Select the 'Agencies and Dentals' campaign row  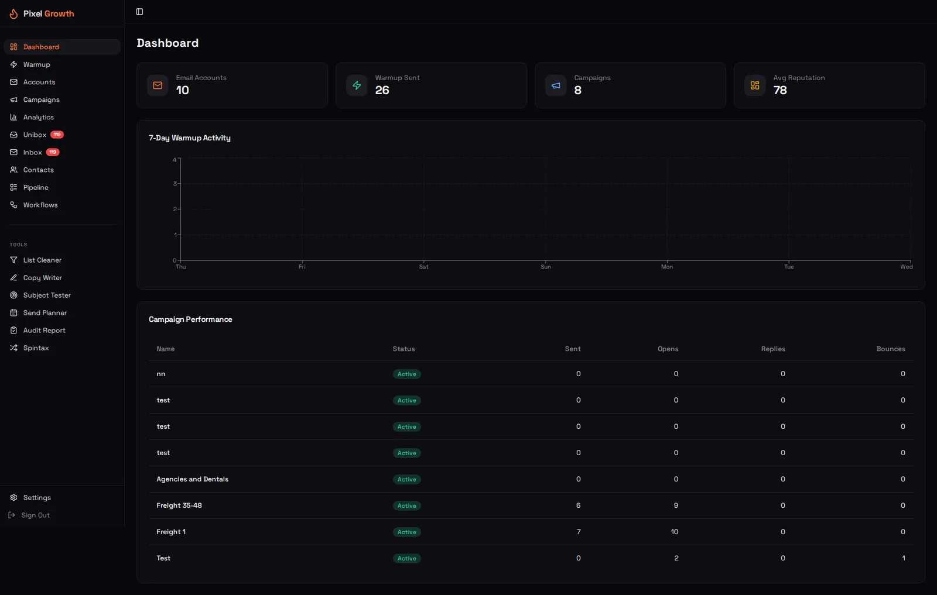coord(531,479)
